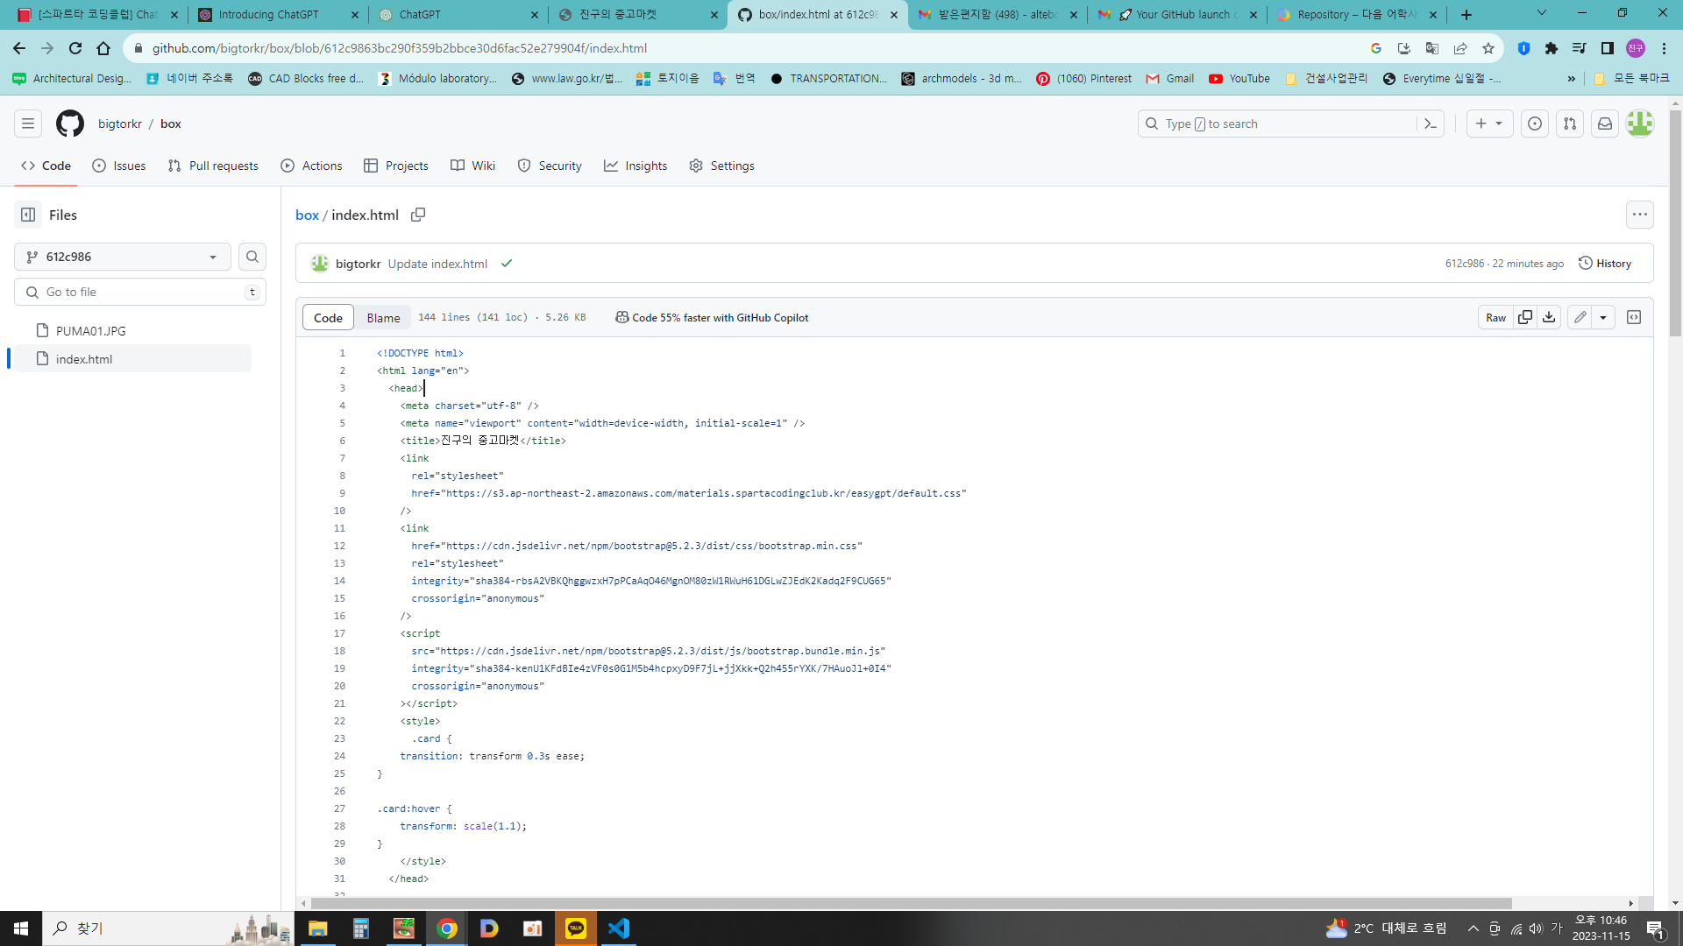Open the issues shortcut icon in header
This screenshot has width=1683, height=946.
[1534, 124]
